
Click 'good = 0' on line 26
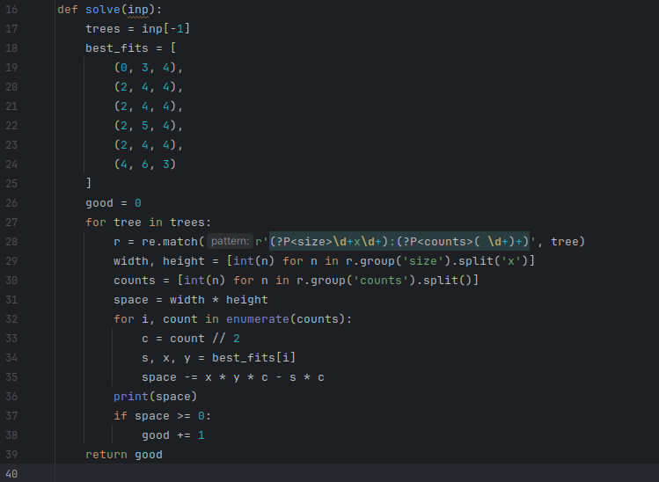click(113, 203)
